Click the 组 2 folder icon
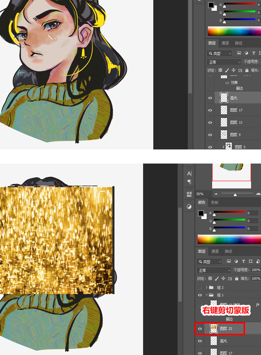This screenshot has width=261, height=355. click(211, 287)
